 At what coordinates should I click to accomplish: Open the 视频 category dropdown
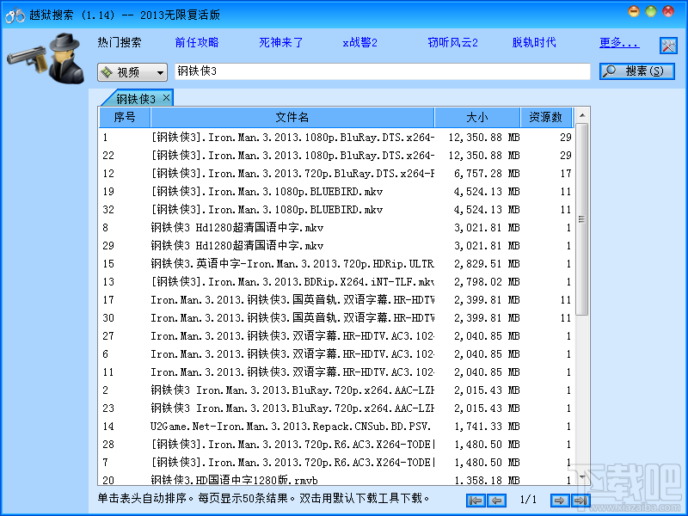tap(132, 72)
